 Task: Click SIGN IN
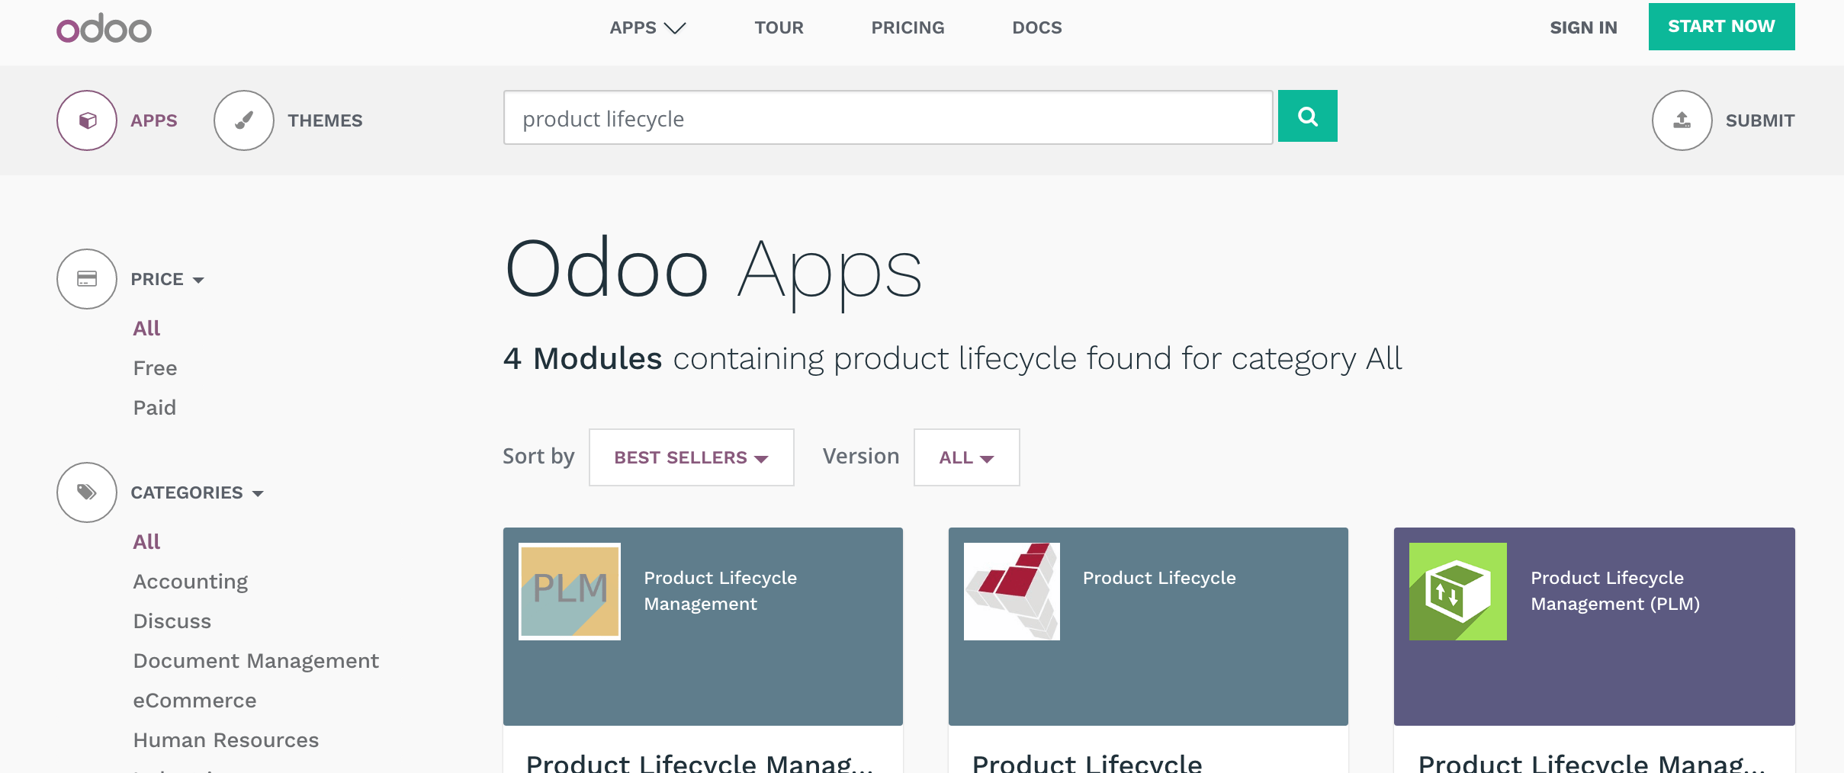(x=1583, y=27)
